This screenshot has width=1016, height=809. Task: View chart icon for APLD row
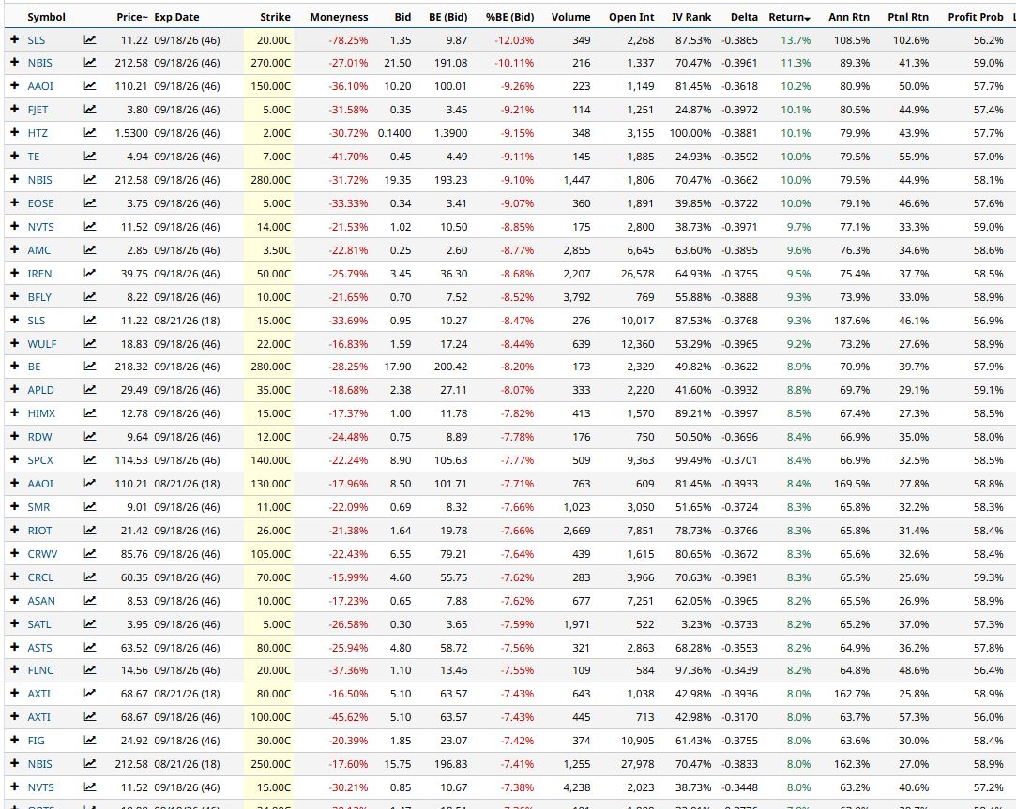[x=90, y=390]
